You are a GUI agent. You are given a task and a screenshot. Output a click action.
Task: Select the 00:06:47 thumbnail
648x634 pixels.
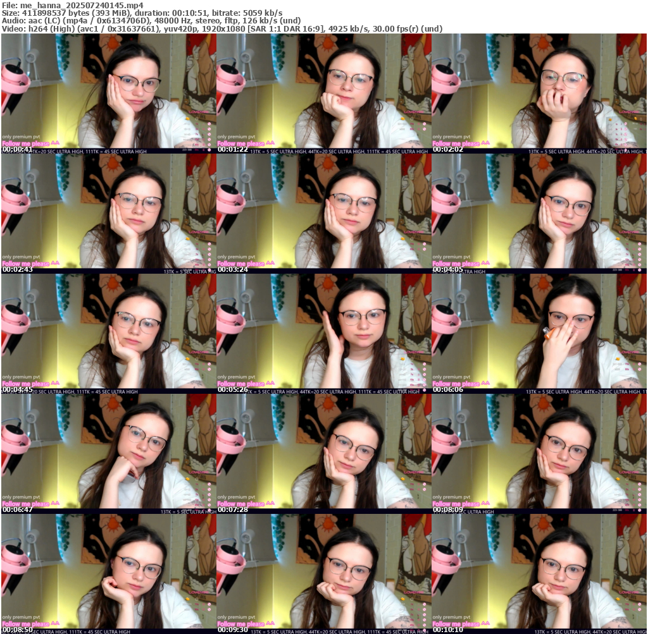[109, 454]
